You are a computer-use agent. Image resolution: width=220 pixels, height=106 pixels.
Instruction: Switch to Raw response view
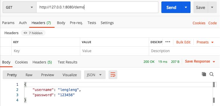(29, 75)
